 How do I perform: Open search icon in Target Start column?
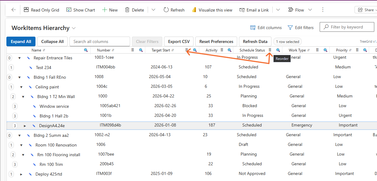click(195, 50)
